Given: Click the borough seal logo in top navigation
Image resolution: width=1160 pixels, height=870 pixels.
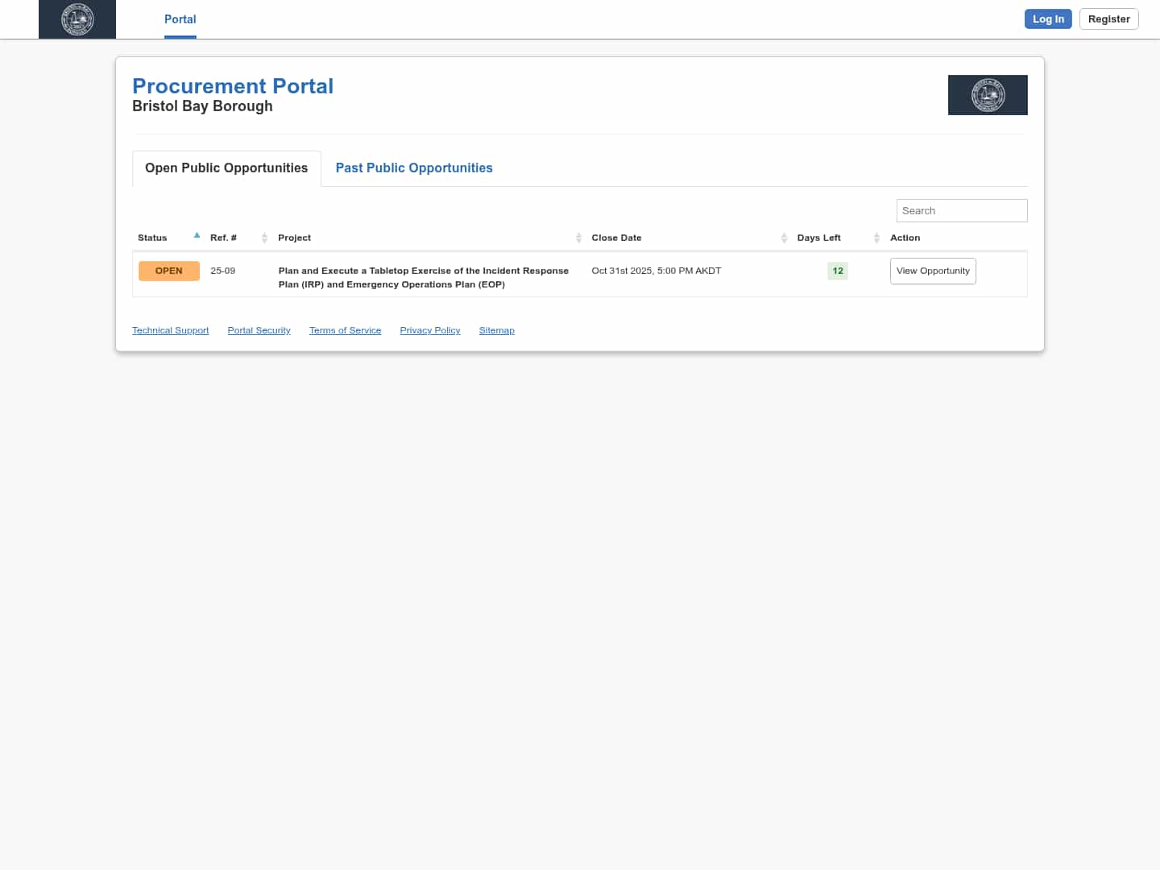Looking at the screenshot, I should coord(77,19).
